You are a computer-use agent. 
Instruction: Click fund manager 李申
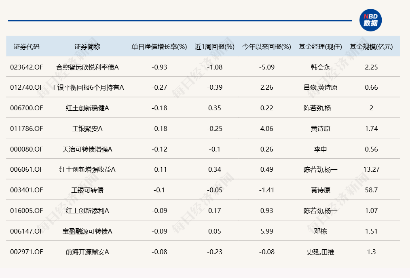tap(321, 149)
